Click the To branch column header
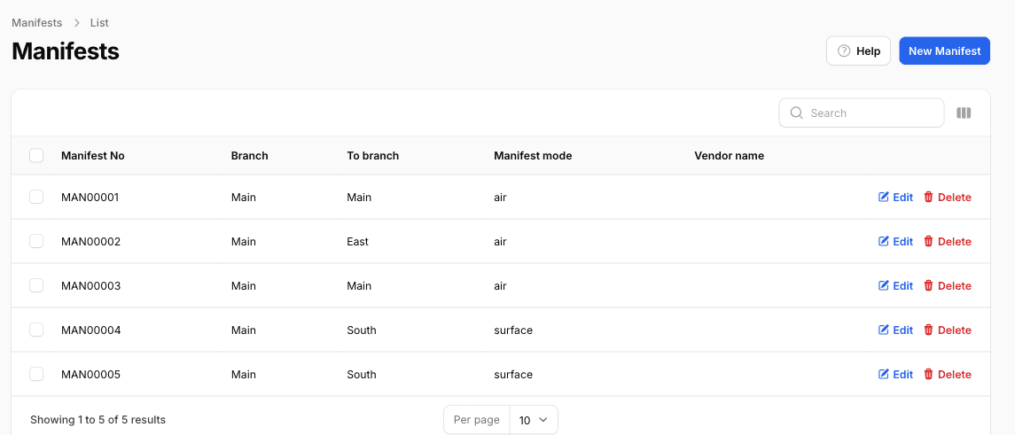 [x=373, y=155]
